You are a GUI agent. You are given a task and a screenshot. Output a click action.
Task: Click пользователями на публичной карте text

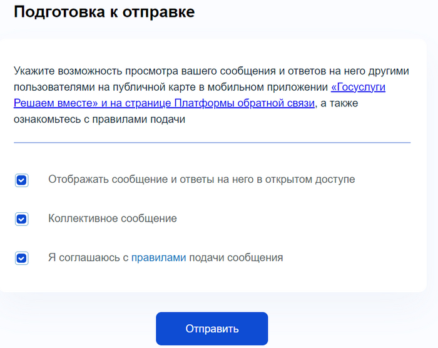coord(94,87)
